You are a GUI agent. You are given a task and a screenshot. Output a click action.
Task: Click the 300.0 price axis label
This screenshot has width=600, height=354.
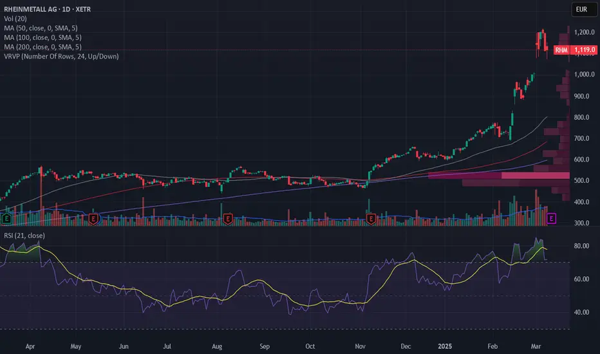point(581,223)
